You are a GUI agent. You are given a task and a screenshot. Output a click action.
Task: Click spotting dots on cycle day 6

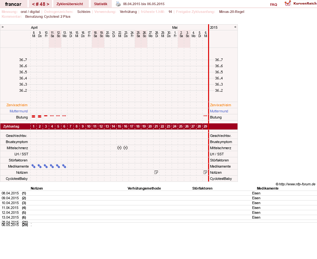coord(64,116)
